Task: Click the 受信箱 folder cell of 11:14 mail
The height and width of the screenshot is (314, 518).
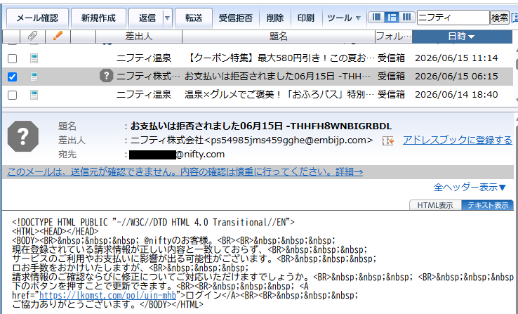Action: (391, 58)
